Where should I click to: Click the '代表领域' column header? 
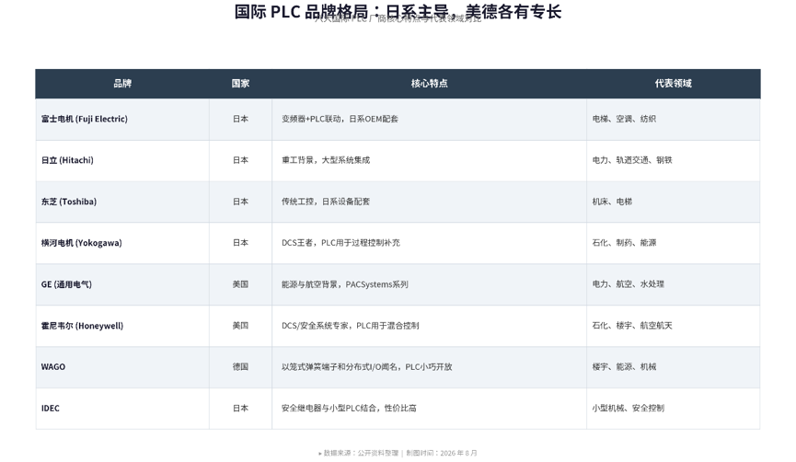[673, 84]
